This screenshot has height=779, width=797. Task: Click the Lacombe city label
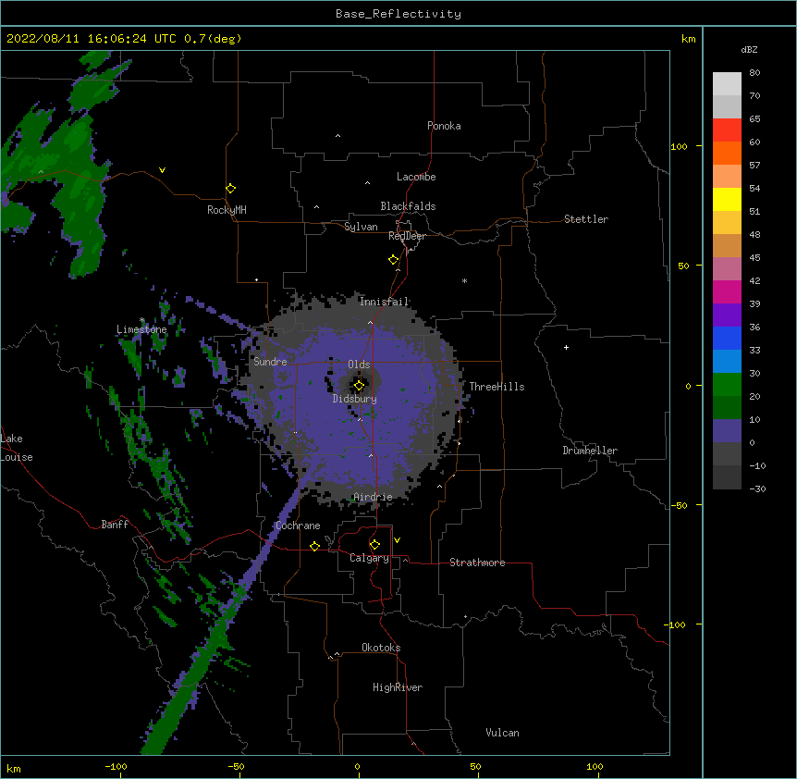pos(416,177)
